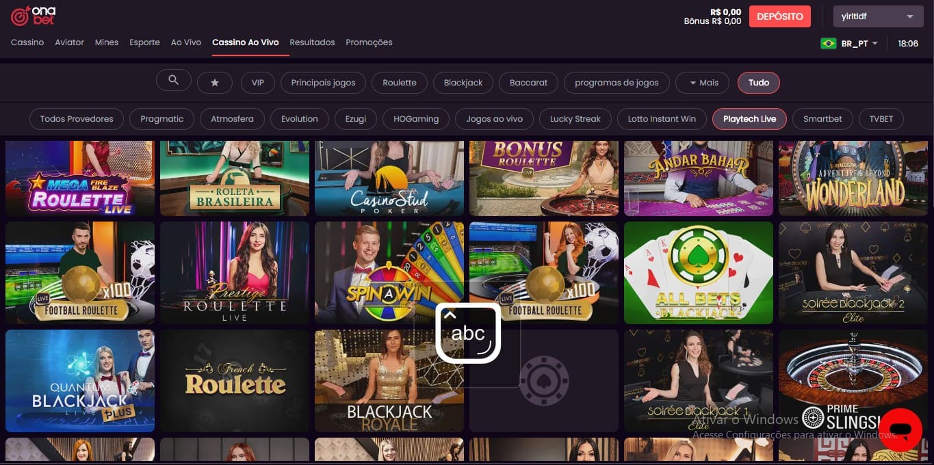
Task: Choose the Lotto Instant Win provider
Action: [662, 119]
